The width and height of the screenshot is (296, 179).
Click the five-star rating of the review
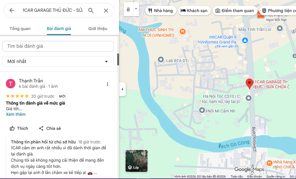tap(17, 96)
